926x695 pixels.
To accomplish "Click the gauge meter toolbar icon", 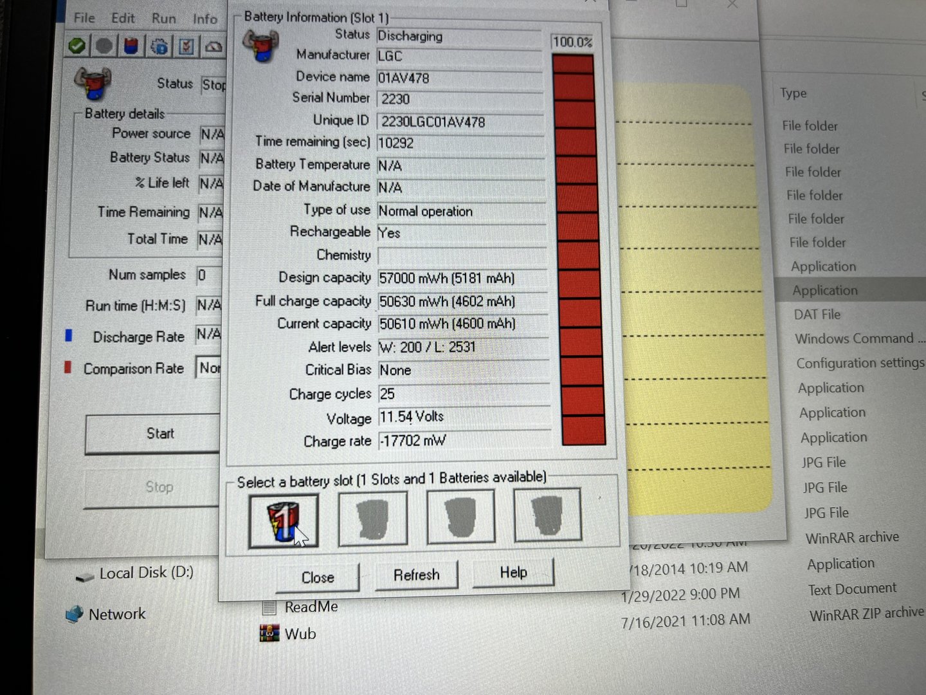I will pos(213,46).
